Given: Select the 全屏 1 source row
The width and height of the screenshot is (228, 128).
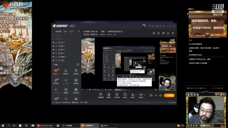Looking at the screenshot, I should point(66,60).
